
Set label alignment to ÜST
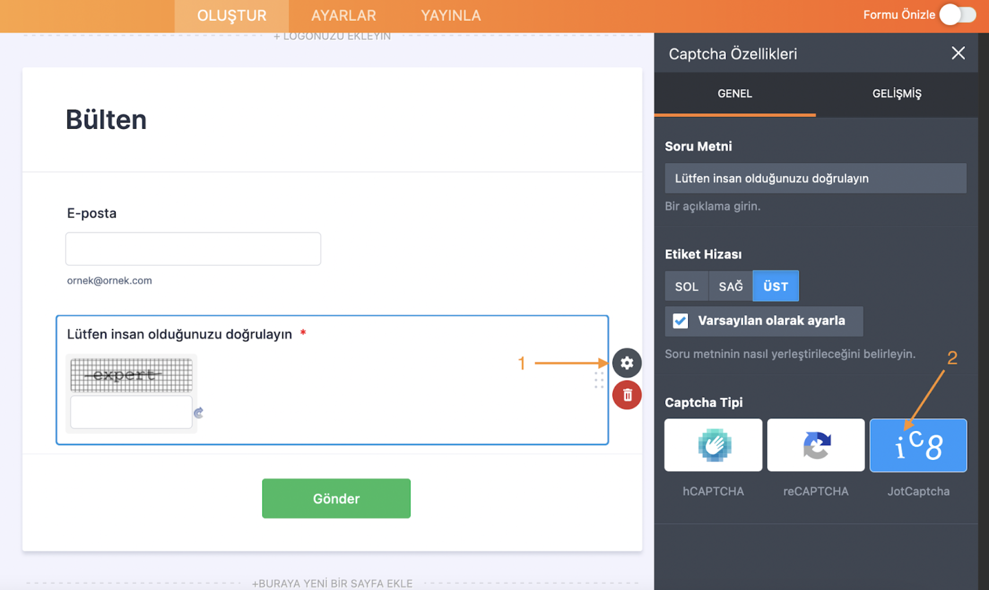click(775, 287)
